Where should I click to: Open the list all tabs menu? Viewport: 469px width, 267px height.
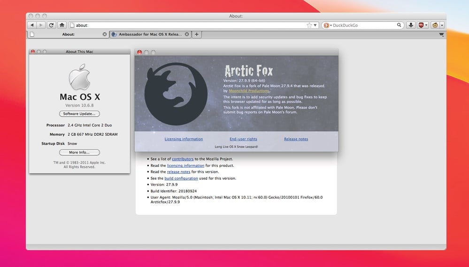pos(441,35)
